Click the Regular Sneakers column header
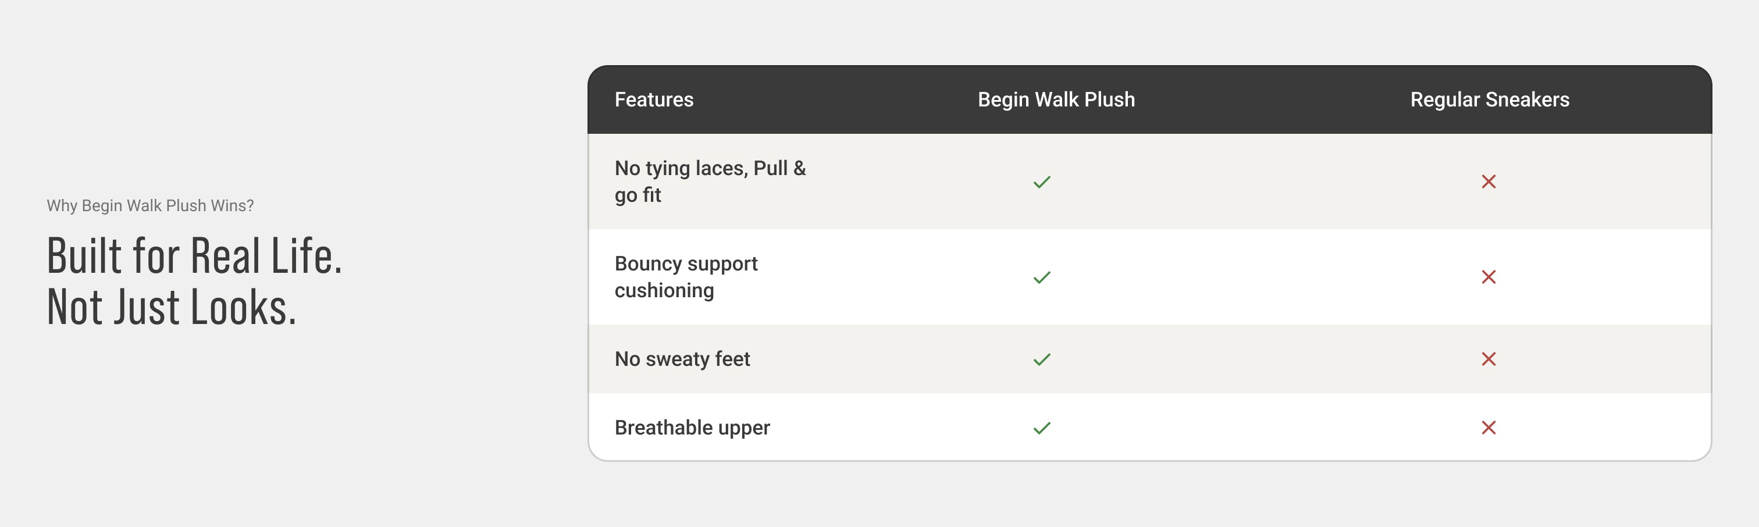 1489,99
